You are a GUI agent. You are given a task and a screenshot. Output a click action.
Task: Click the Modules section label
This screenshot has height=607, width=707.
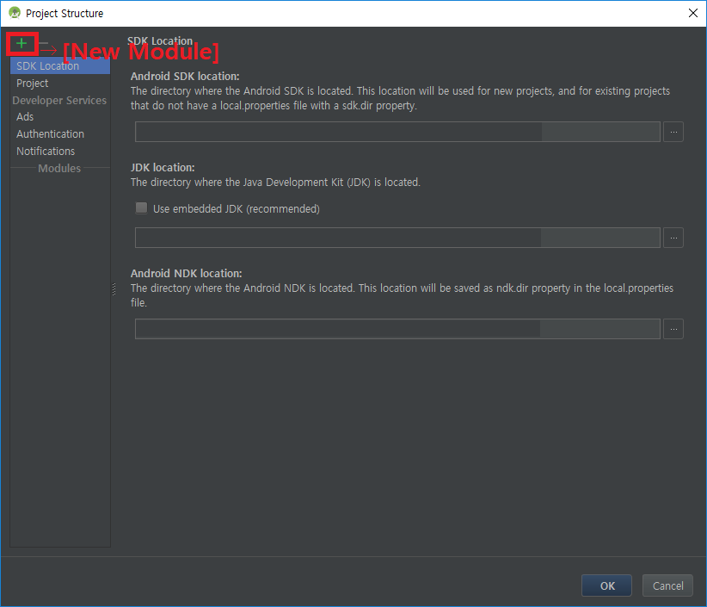pos(59,169)
